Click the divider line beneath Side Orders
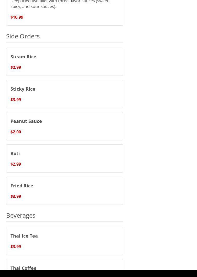 click(64, 42)
